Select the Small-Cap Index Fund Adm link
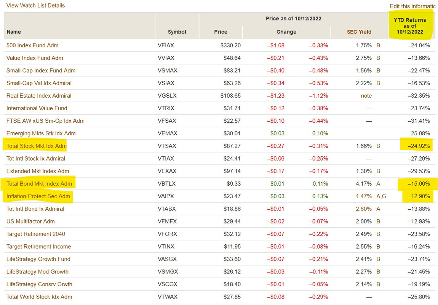 point(41,71)
